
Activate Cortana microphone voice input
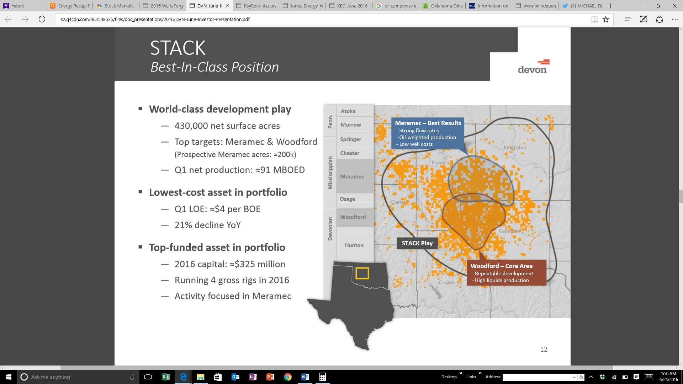[x=132, y=377]
